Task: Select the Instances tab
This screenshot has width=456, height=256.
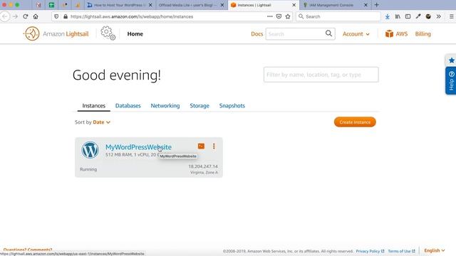Action: (x=93, y=106)
